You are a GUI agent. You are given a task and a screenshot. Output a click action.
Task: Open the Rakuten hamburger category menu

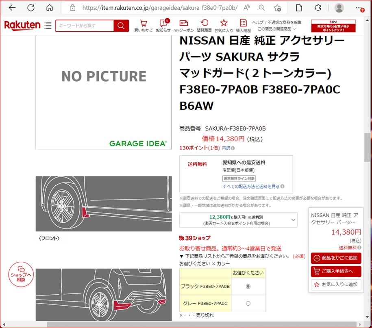pos(48,25)
